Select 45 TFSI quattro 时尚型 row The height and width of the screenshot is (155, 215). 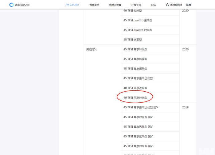pos(138,30)
